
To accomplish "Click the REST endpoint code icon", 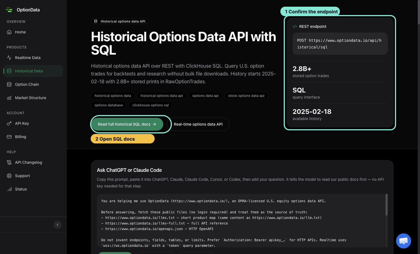I will 295,26.
